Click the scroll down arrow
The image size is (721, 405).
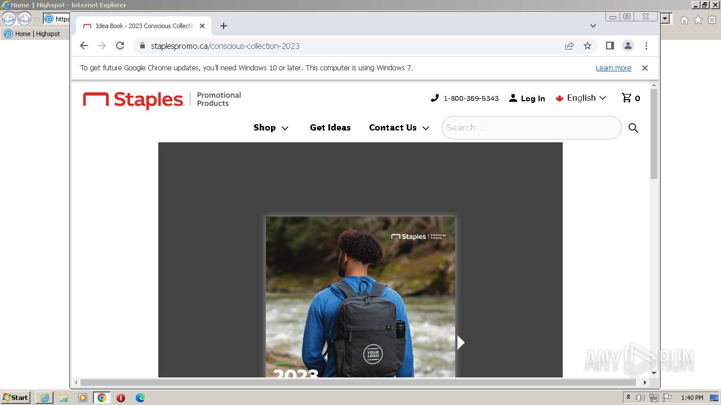654,373
